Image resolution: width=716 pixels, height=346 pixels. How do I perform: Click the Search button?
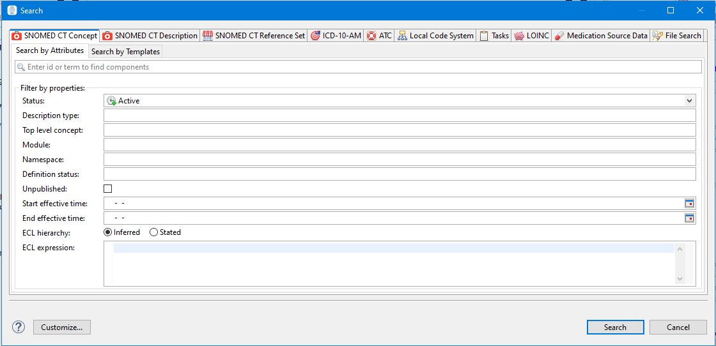615,327
